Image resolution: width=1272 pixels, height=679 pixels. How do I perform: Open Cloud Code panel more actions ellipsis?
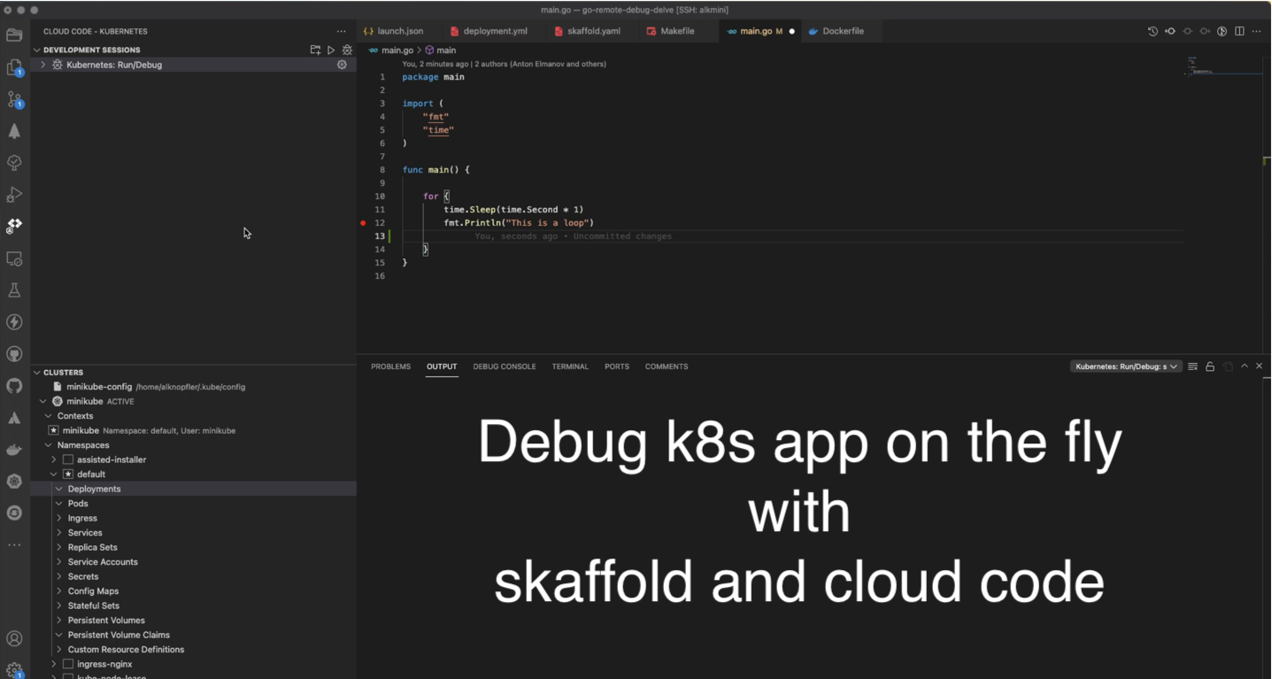click(342, 31)
